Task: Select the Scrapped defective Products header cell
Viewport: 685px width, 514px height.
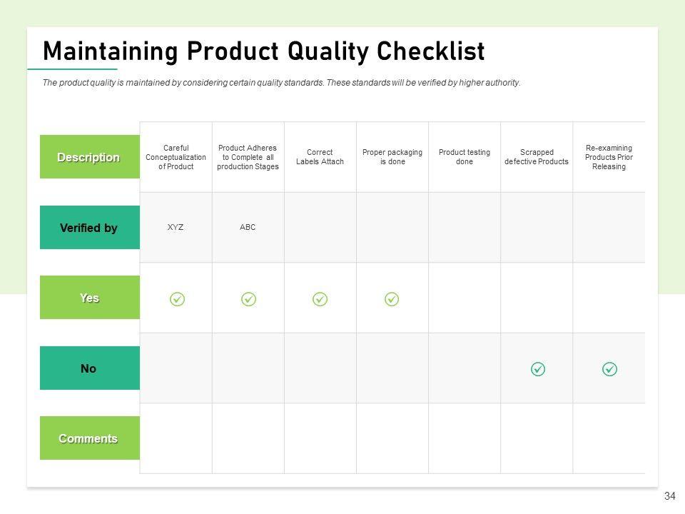Action: pyautogui.click(x=537, y=157)
